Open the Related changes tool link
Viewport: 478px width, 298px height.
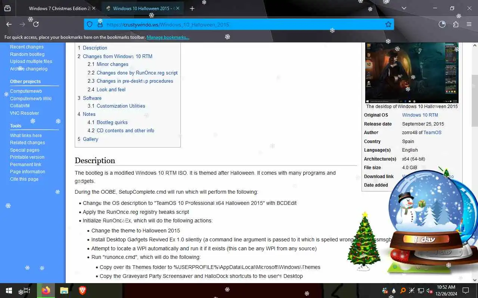(x=28, y=143)
